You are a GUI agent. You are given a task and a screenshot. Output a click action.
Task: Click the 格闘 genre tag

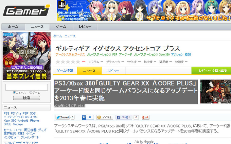click(188, 54)
